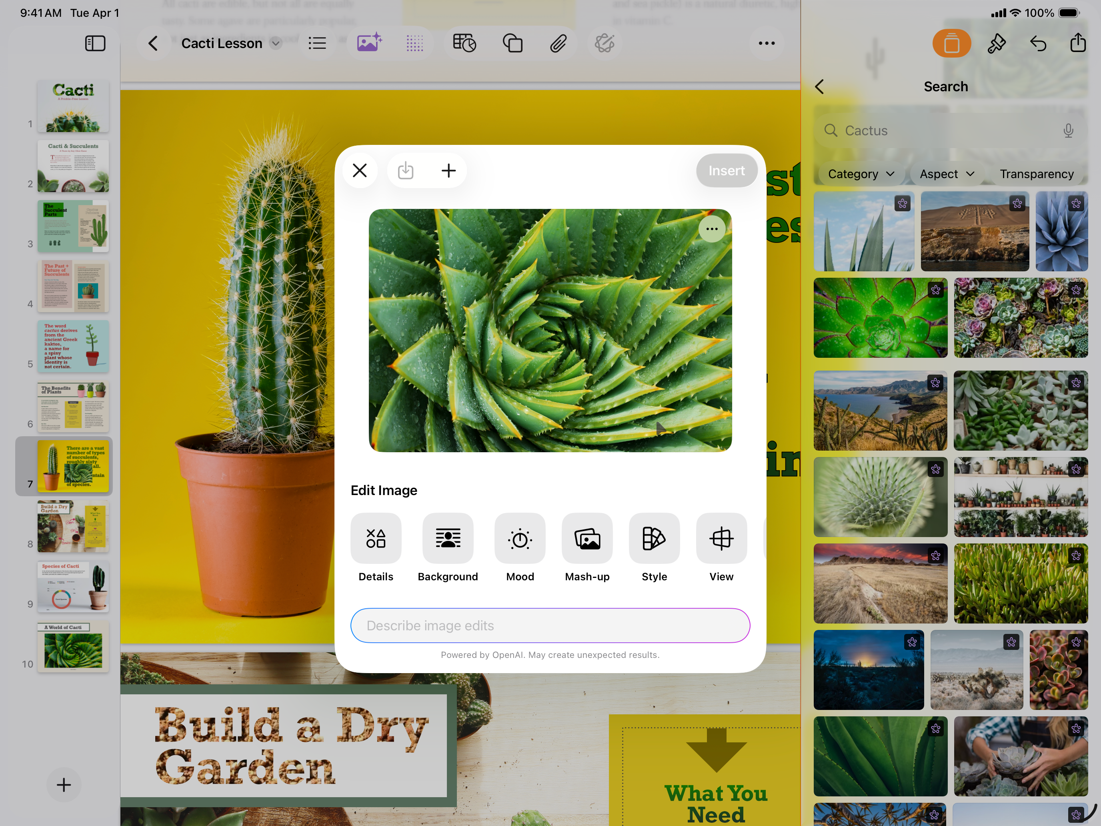The width and height of the screenshot is (1101, 826).
Task: Click the save-to-device icon in dialog
Action: (406, 171)
